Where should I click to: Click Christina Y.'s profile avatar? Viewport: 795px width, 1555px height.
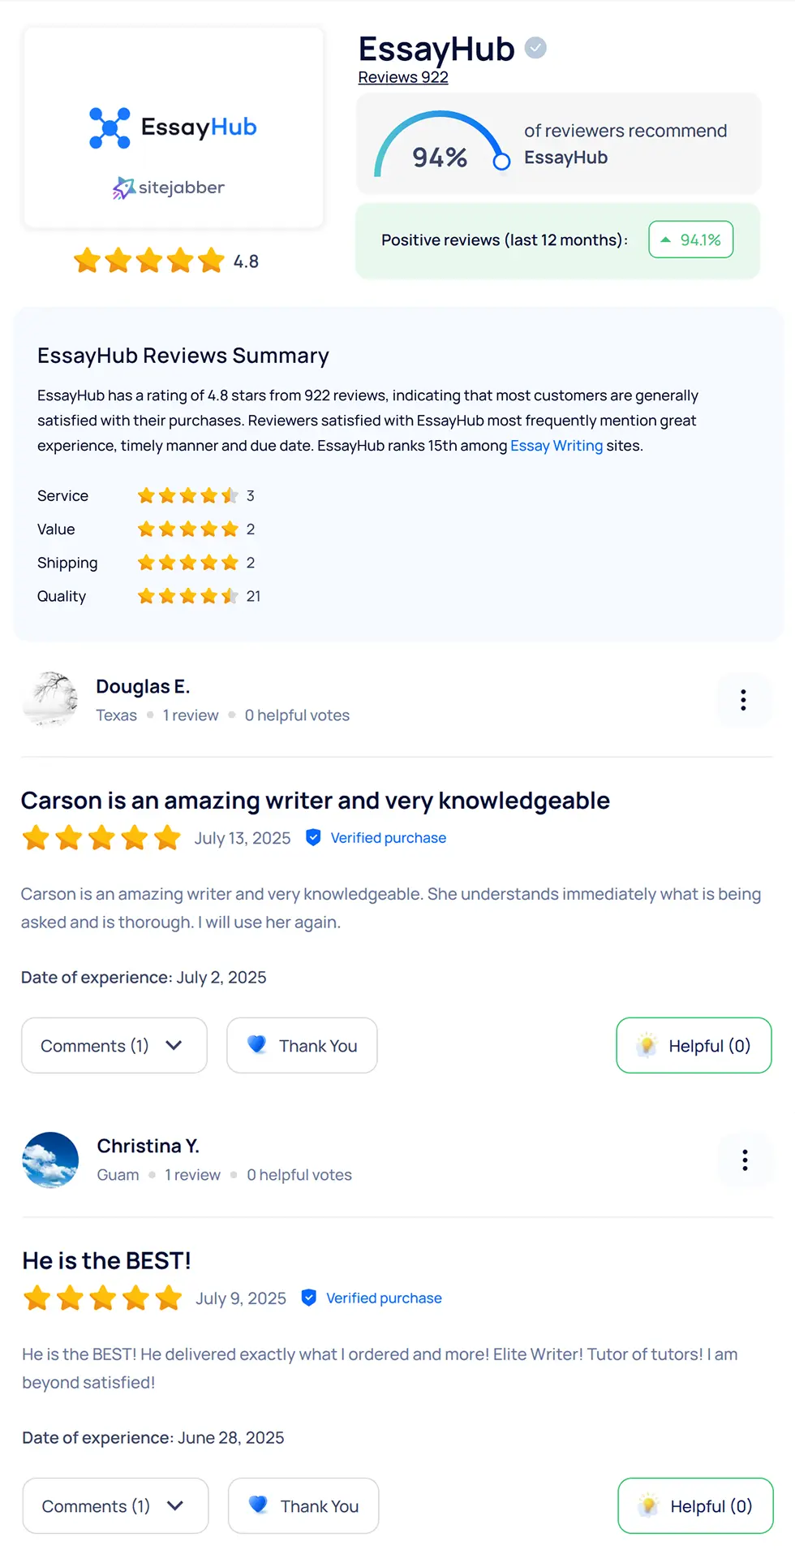pos(51,1160)
